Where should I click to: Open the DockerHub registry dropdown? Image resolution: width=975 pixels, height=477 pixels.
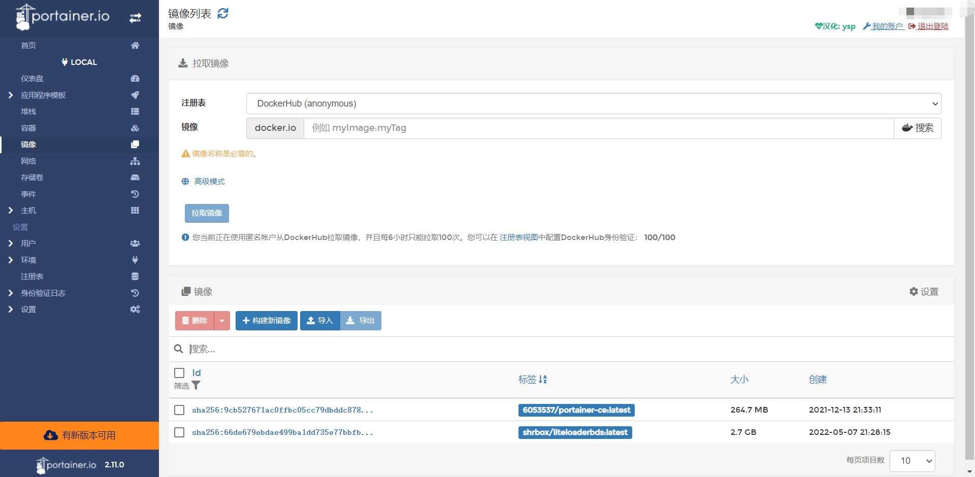pyautogui.click(x=593, y=104)
